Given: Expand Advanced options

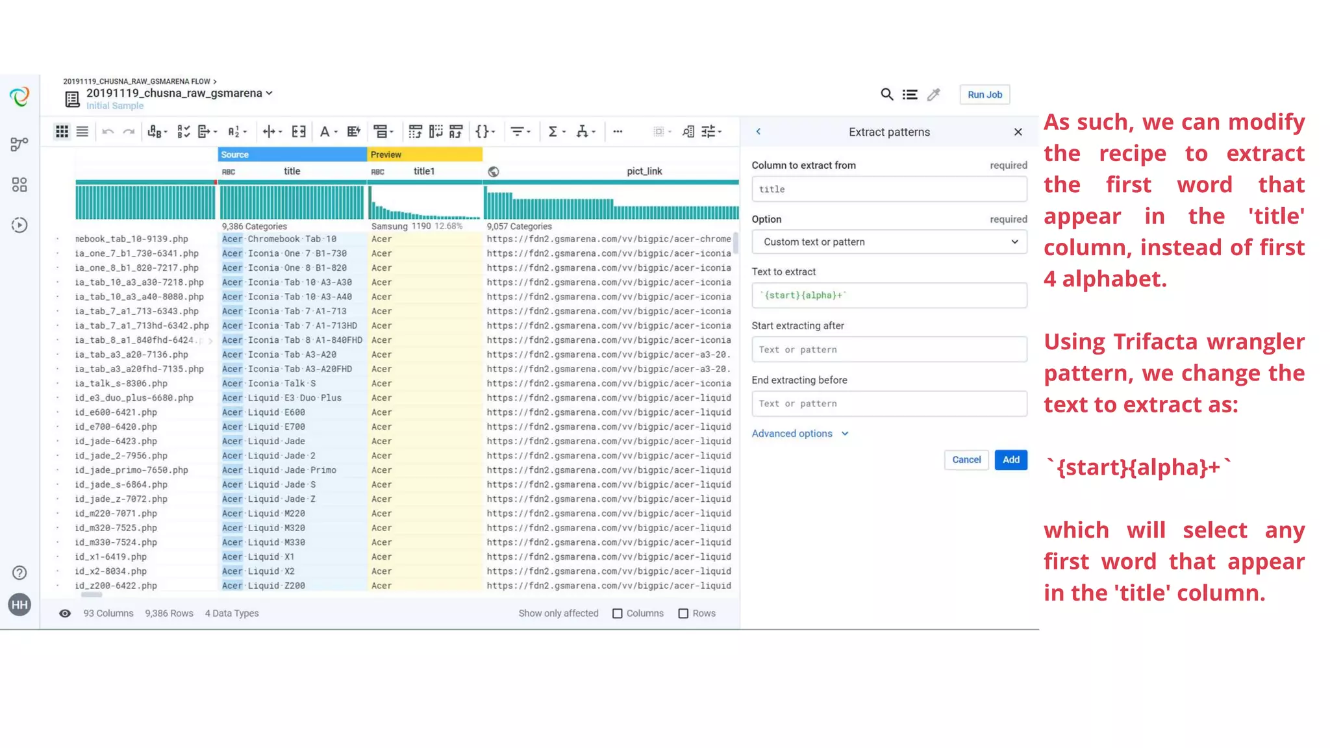Looking at the screenshot, I should point(799,434).
